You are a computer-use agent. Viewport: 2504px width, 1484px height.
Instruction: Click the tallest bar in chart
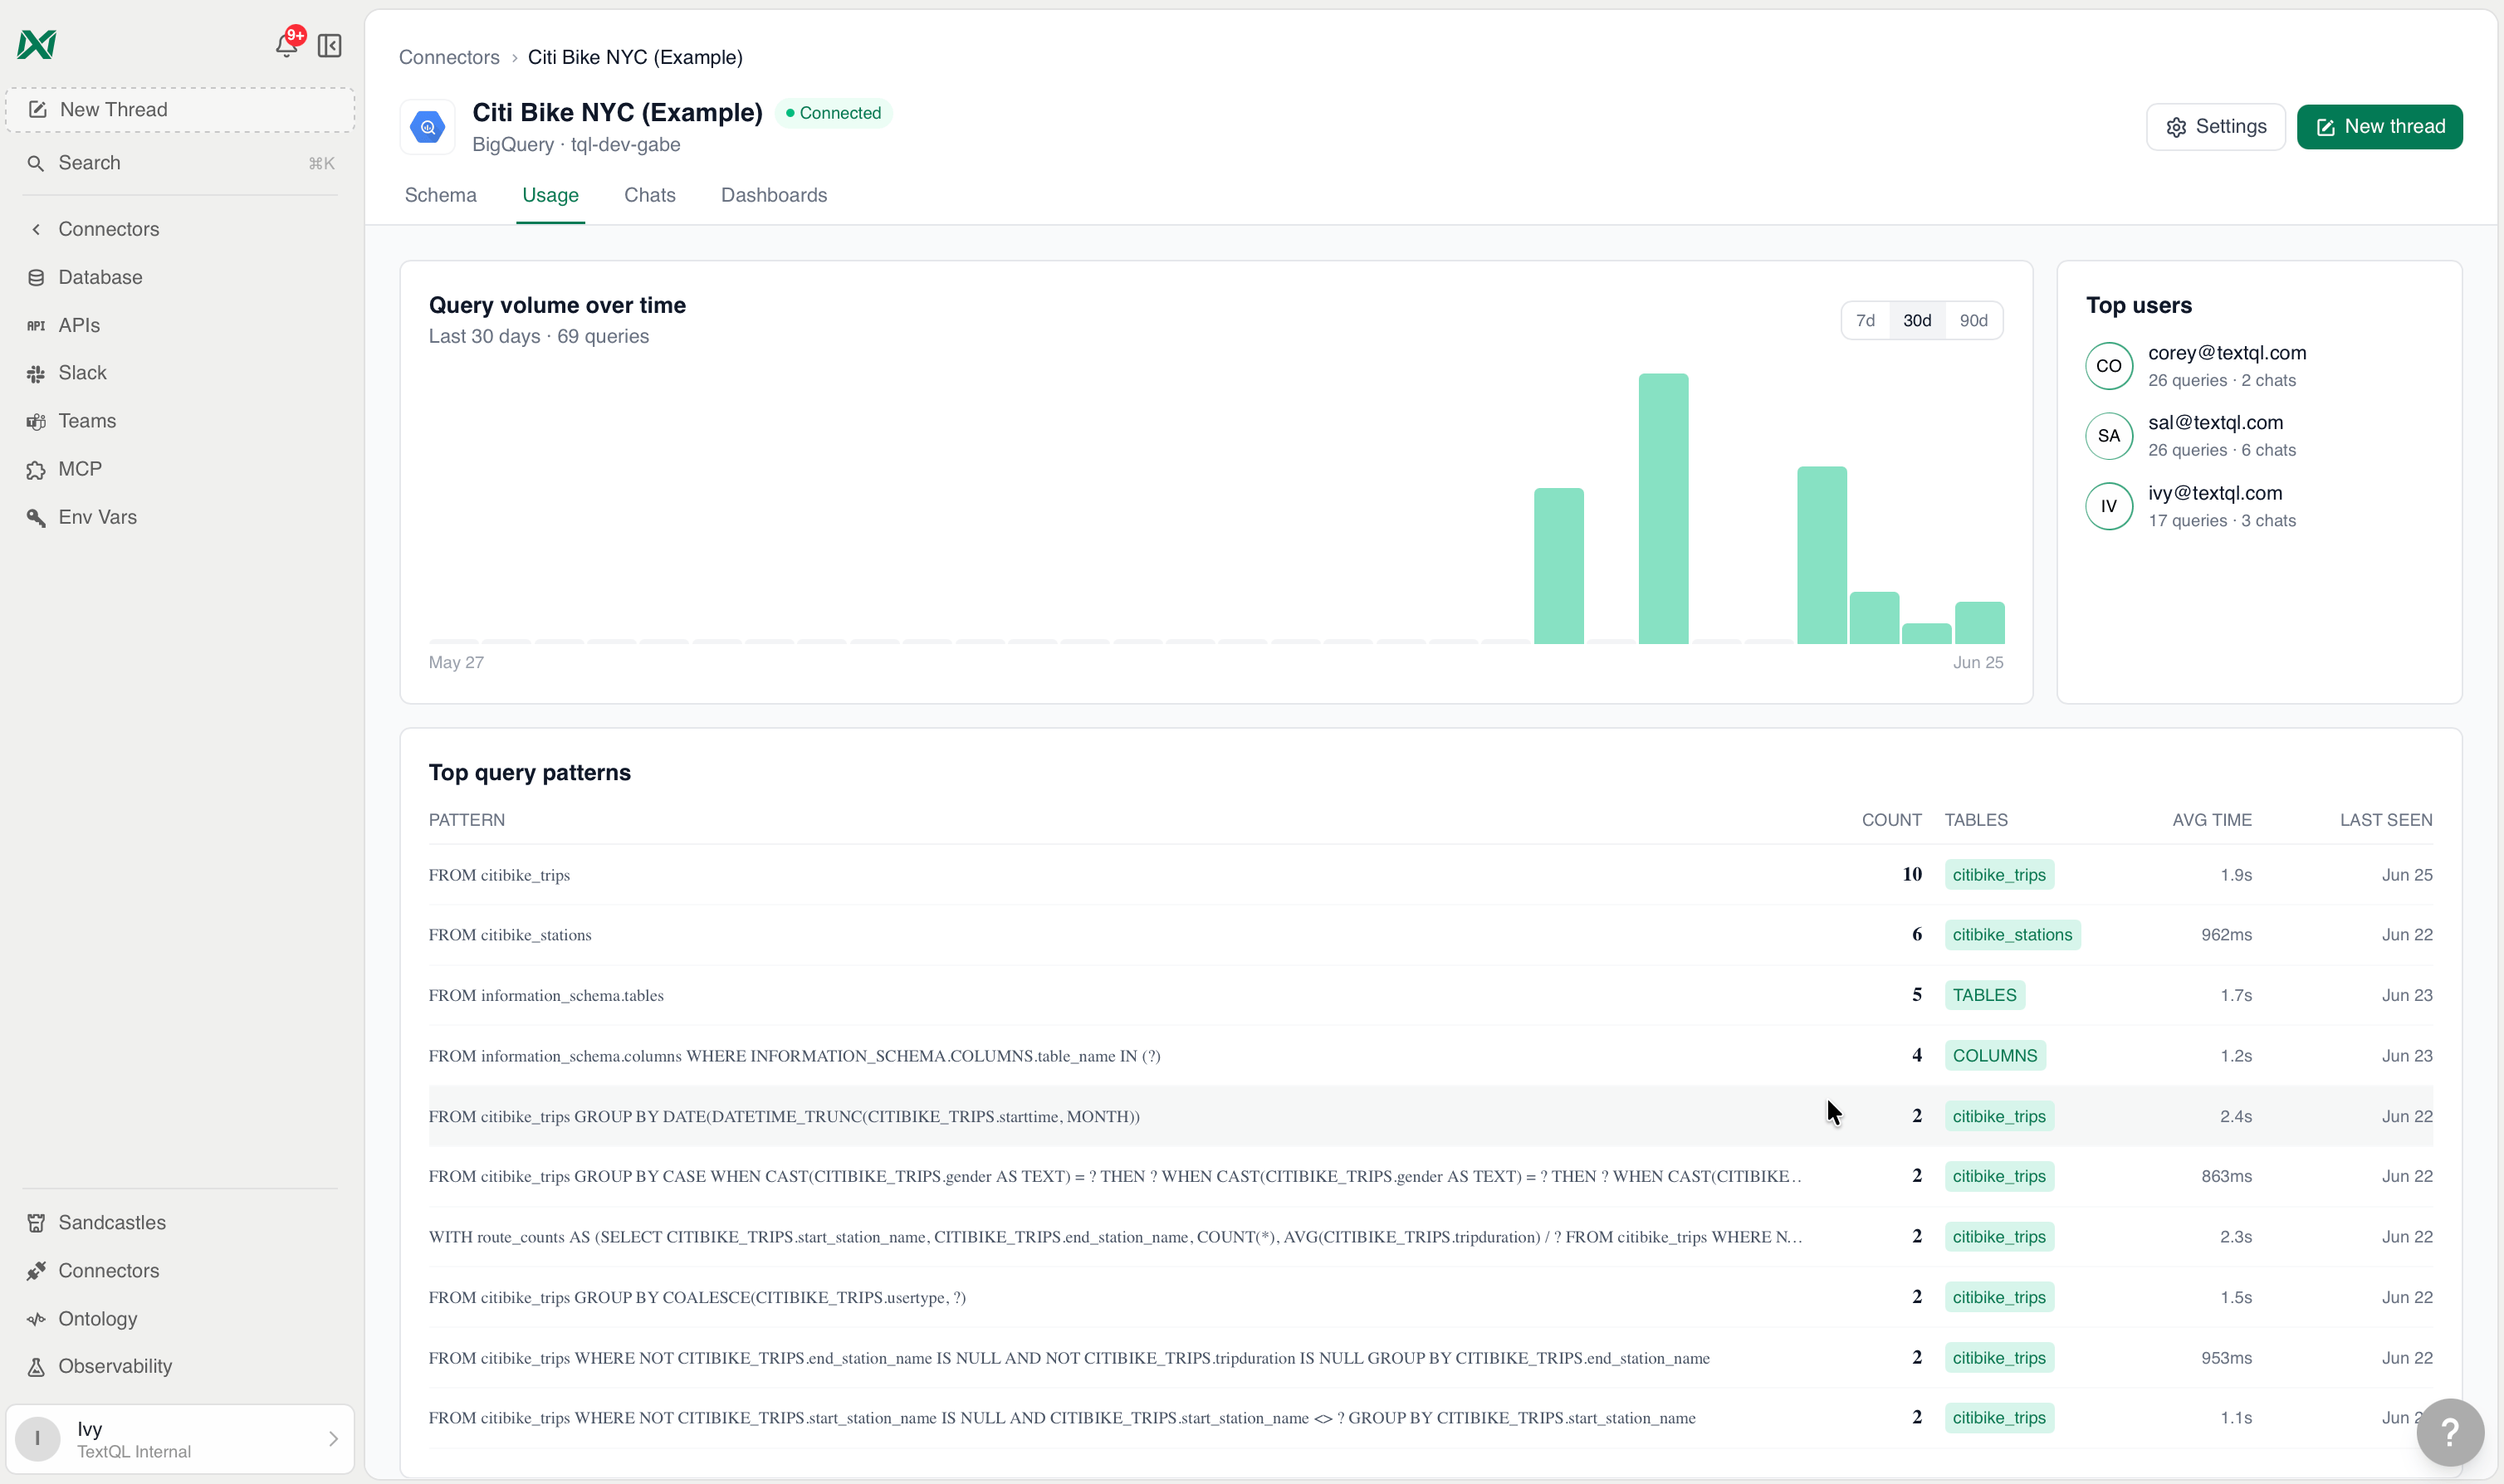pos(1663,508)
